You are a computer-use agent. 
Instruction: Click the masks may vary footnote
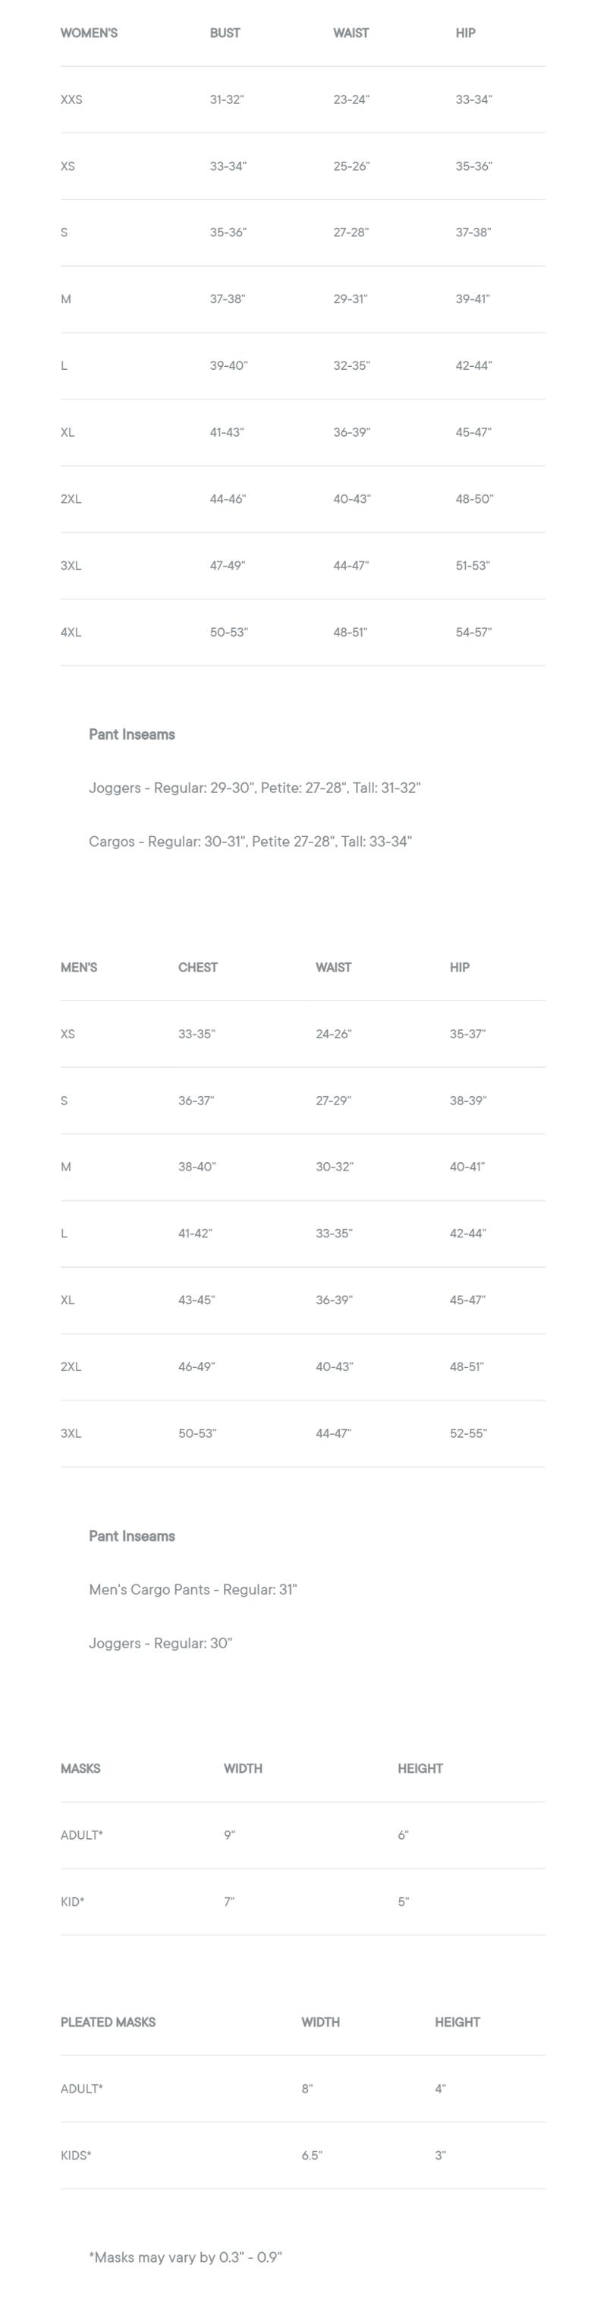pos(185,2257)
